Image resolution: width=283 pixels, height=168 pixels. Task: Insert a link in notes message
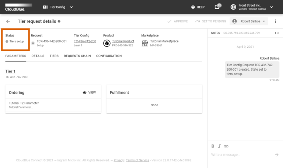[x=226, y=146]
